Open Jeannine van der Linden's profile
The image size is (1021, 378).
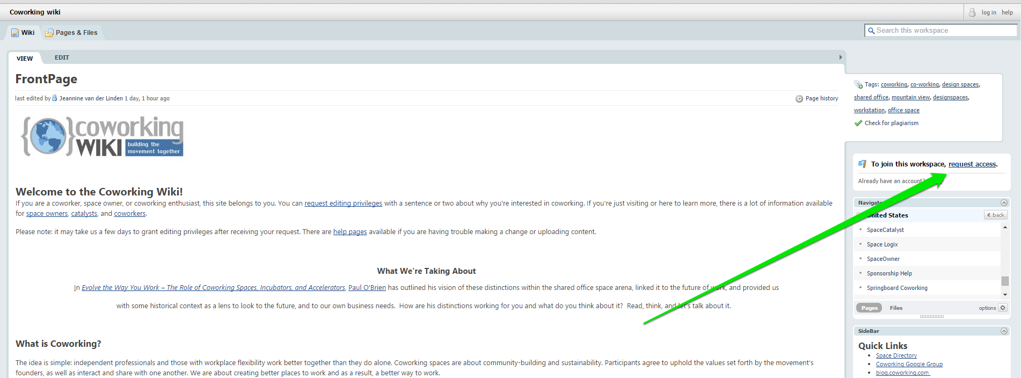91,98
